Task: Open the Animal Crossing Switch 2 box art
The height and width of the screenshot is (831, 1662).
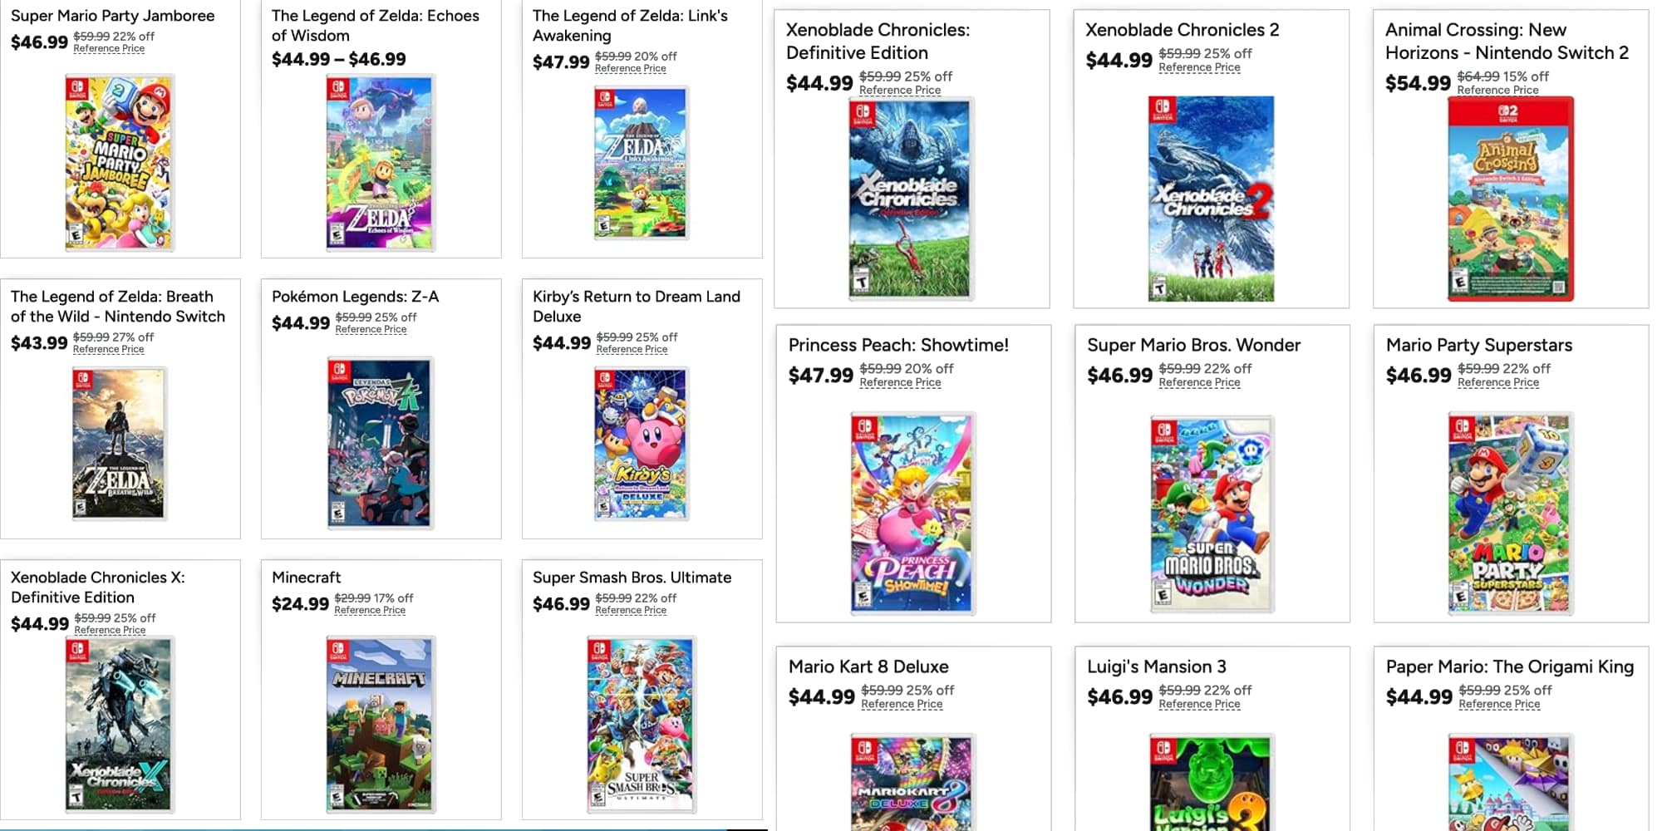Action: tap(1510, 198)
